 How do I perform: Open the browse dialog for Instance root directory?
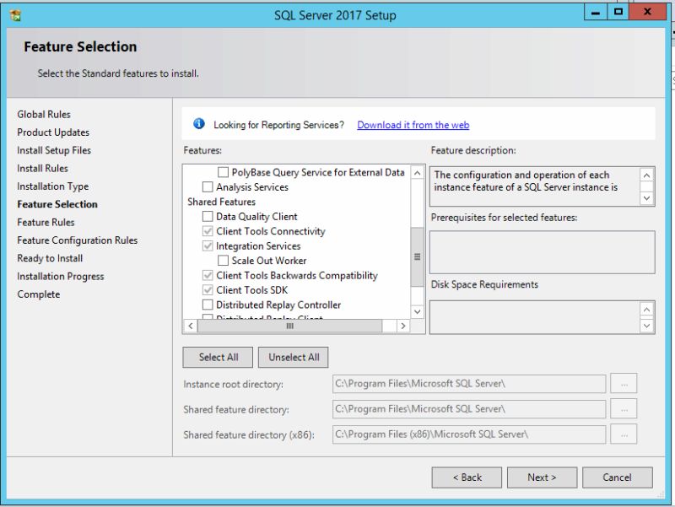click(x=624, y=384)
